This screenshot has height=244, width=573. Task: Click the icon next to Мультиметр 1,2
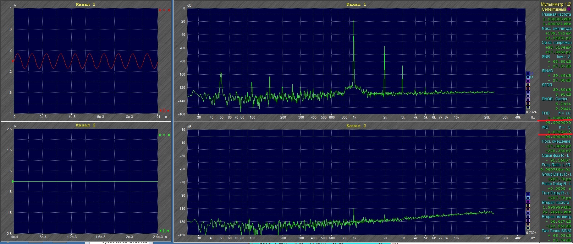point(570,4)
